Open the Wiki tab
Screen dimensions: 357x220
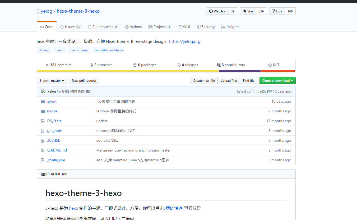(x=184, y=27)
